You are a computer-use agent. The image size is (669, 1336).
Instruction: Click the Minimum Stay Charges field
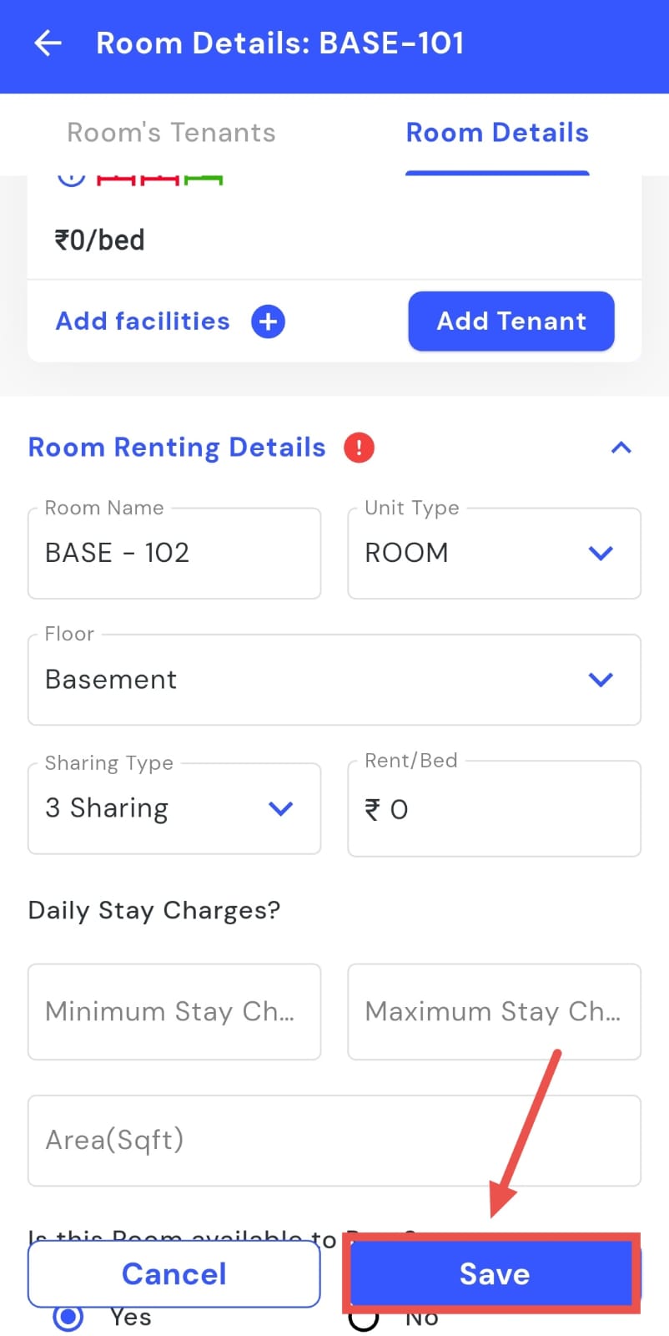(x=174, y=1011)
